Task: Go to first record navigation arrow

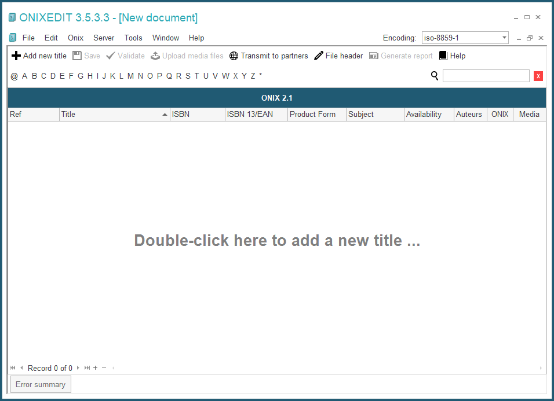Action: point(12,368)
